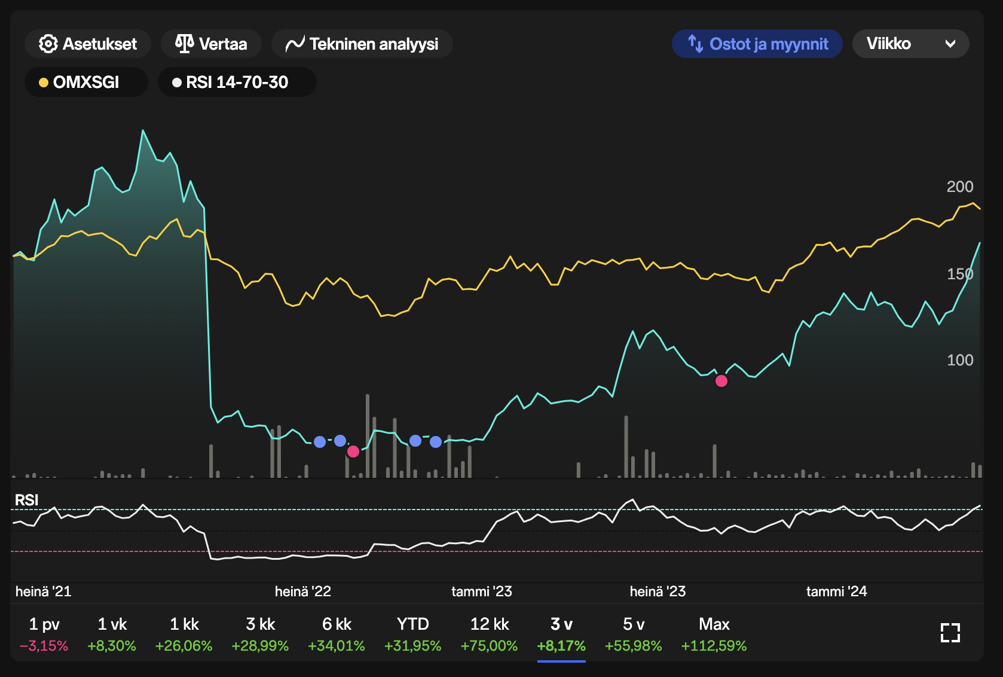Click the pink sell marker near heinä '22

coord(353,452)
